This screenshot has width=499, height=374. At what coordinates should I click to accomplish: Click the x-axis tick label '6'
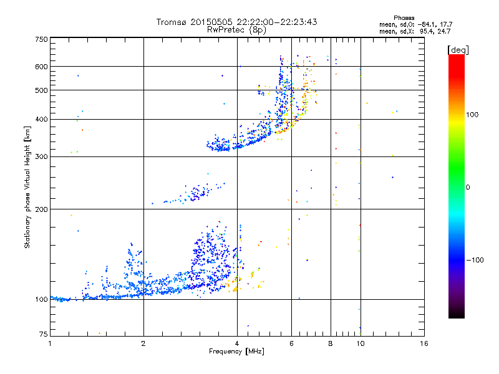[x=291, y=343]
